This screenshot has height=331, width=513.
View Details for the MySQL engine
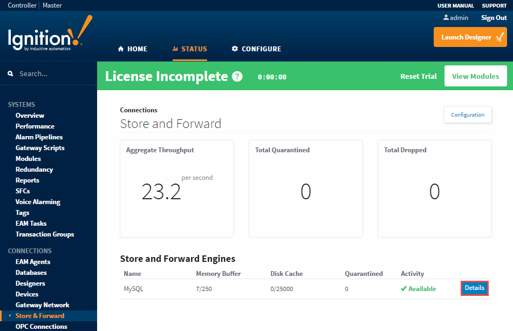click(x=474, y=288)
